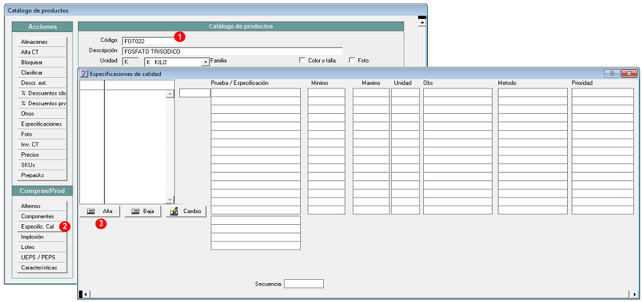Click first row of Minimo column
This screenshot has height=302, width=643.
coord(326,93)
